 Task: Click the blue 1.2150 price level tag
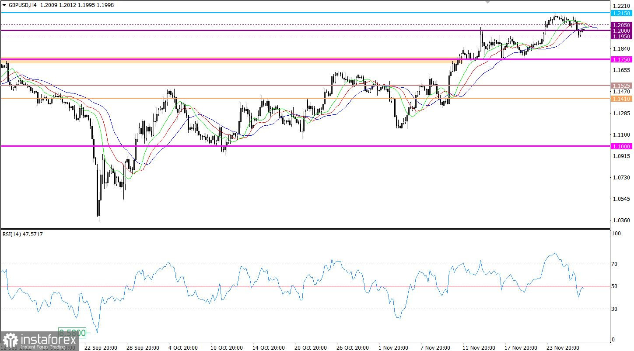622,14
